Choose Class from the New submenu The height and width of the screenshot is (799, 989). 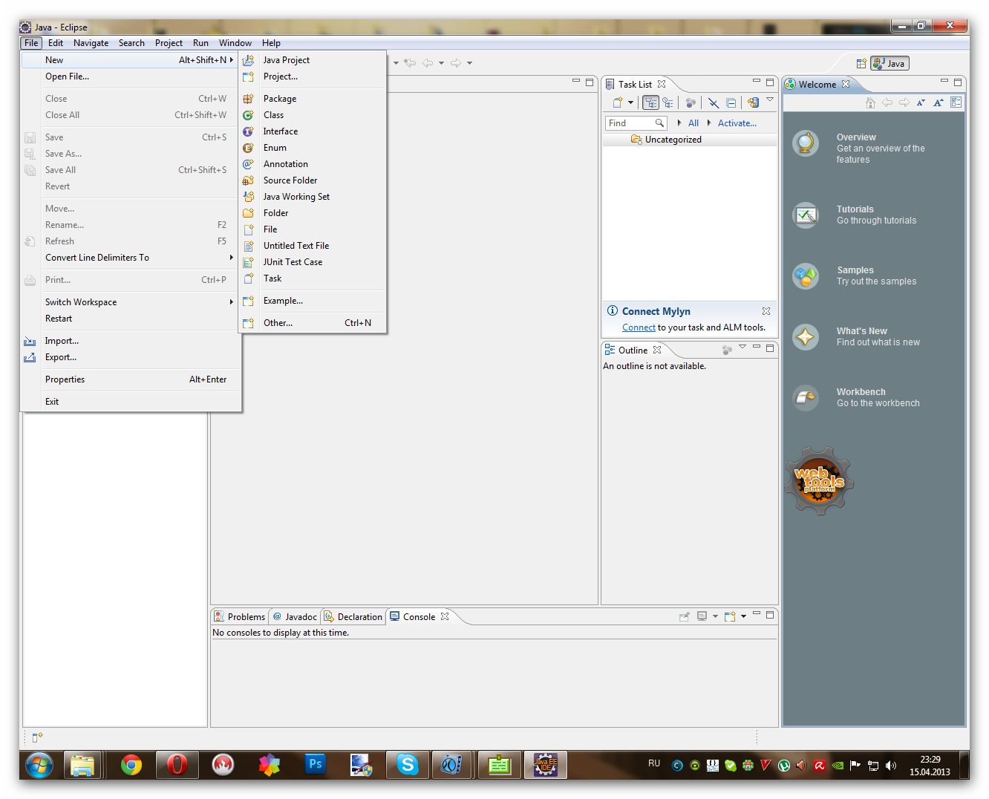click(313, 115)
